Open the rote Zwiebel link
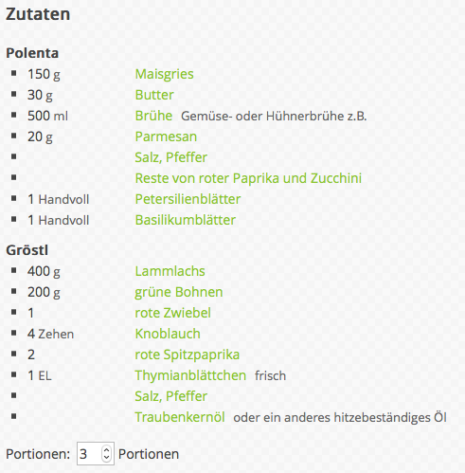The image size is (465, 473). pos(172,313)
